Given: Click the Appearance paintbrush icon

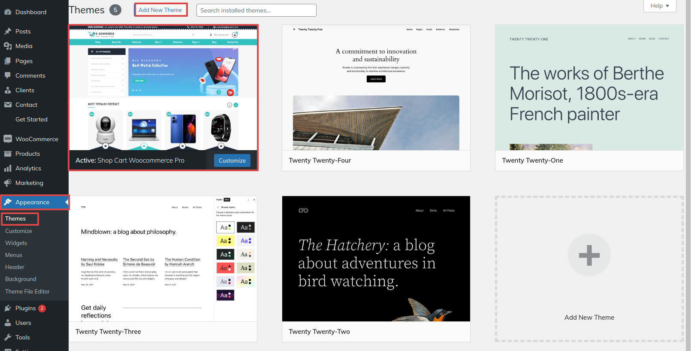Looking at the screenshot, I should [x=8, y=202].
